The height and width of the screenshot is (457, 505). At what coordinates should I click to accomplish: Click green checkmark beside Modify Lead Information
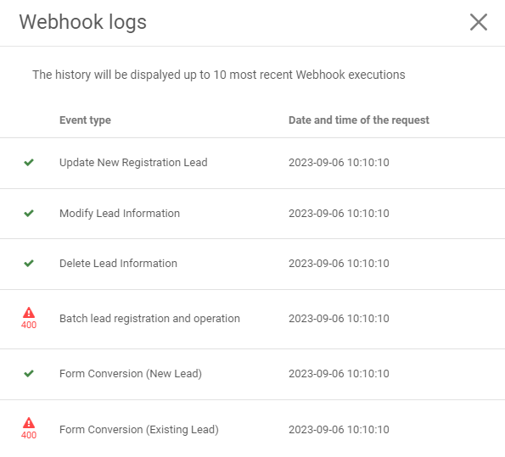29,213
